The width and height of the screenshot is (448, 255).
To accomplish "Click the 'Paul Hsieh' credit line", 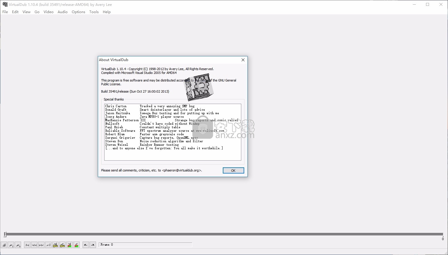I will tap(143, 127).
